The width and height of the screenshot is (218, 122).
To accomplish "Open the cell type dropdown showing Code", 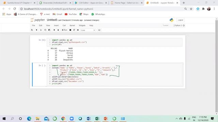I will [x=88, y=30].
